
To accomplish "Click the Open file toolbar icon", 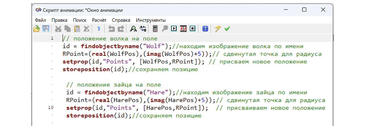I will [x=36, y=29].
